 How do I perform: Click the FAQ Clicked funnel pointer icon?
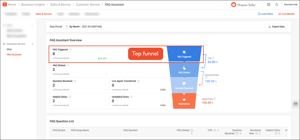point(184,68)
